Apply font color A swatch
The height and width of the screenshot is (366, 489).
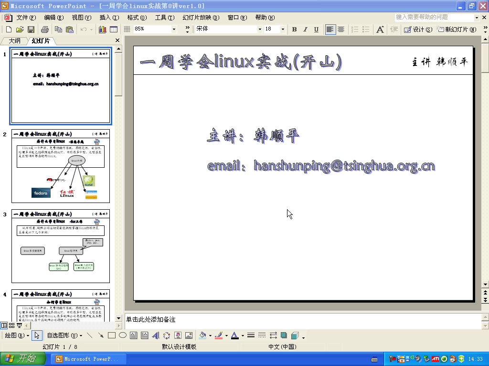tap(235, 335)
